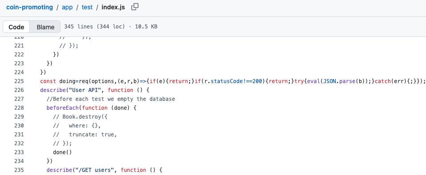This screenshot has width=426, height=175.
Task: Click the file size text 10.5 KB
Action: point(146,27)
